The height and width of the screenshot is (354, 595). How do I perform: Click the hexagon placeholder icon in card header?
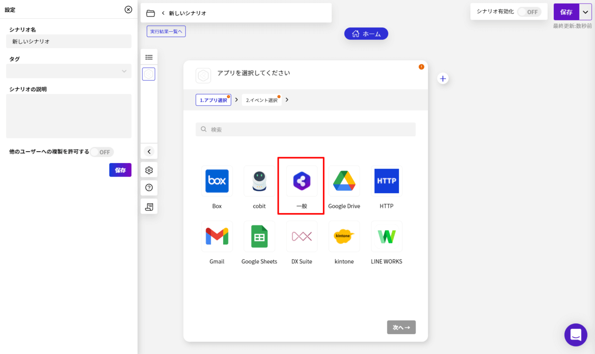[203, 76]
